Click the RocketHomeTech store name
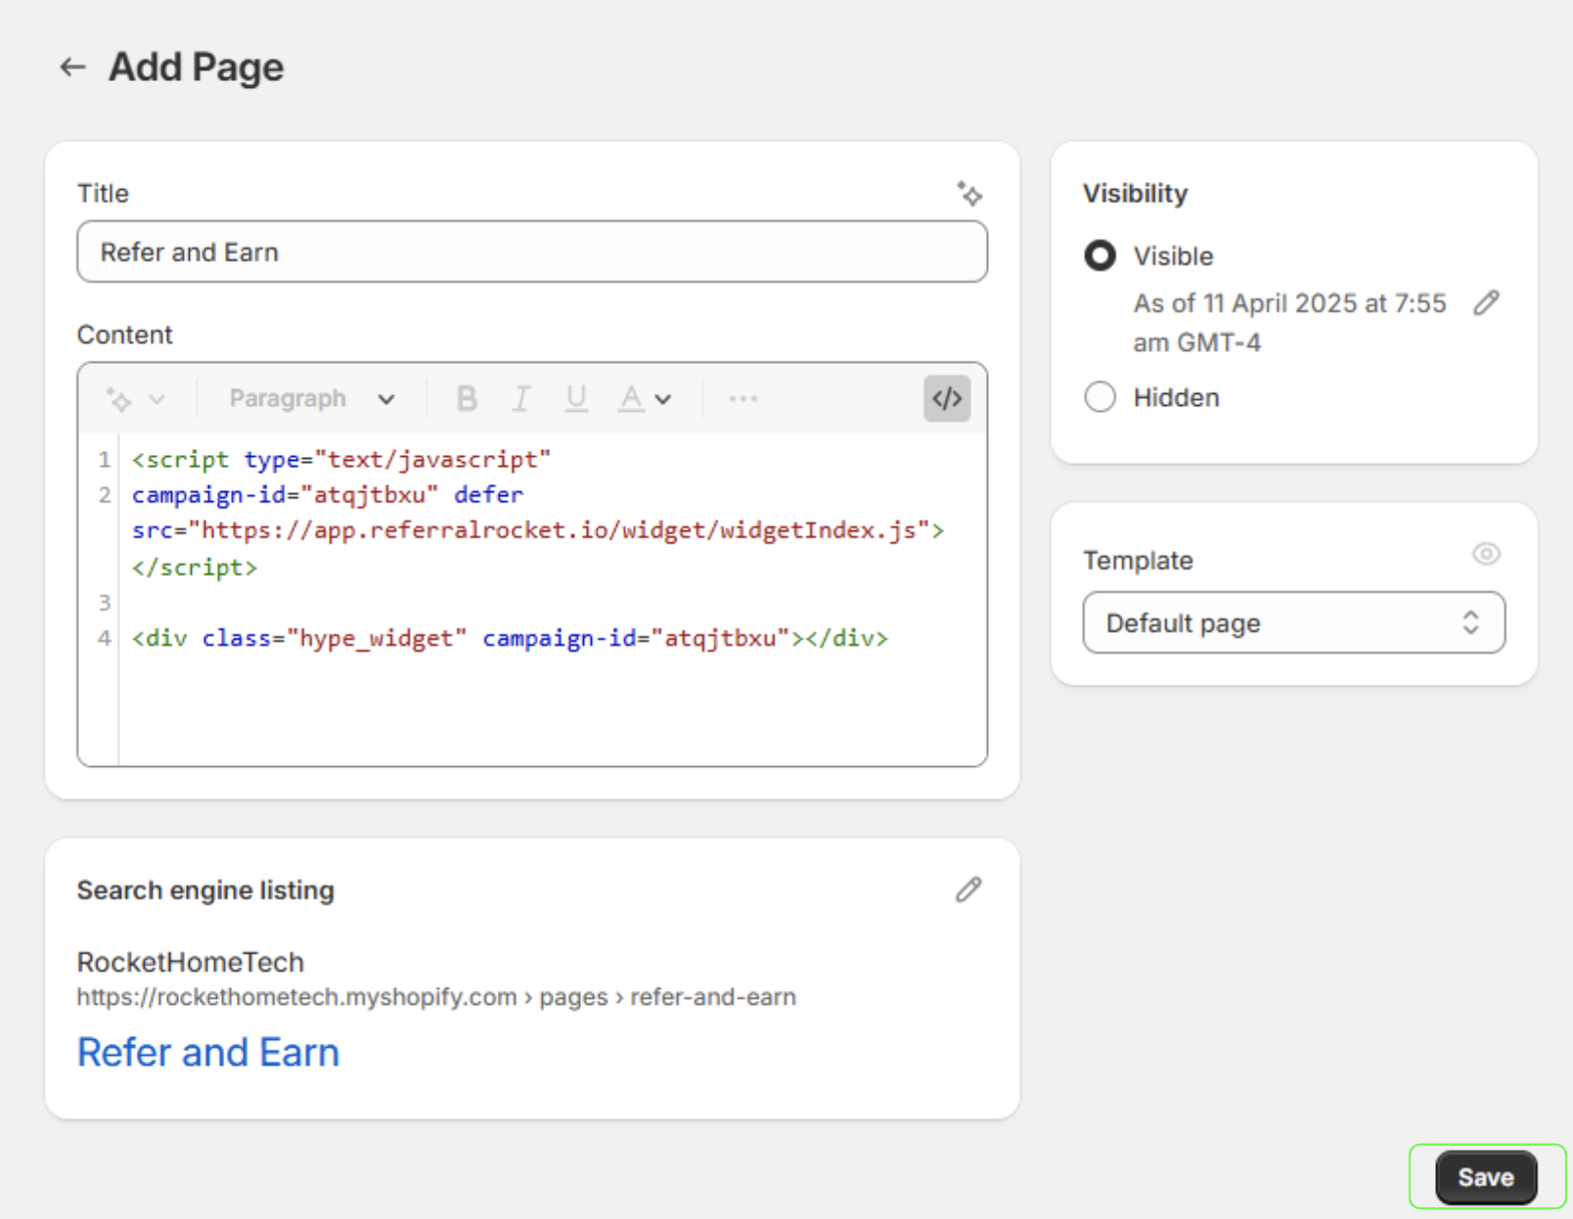Viewport: 1573px width, 1219px height. click(191, 962)
